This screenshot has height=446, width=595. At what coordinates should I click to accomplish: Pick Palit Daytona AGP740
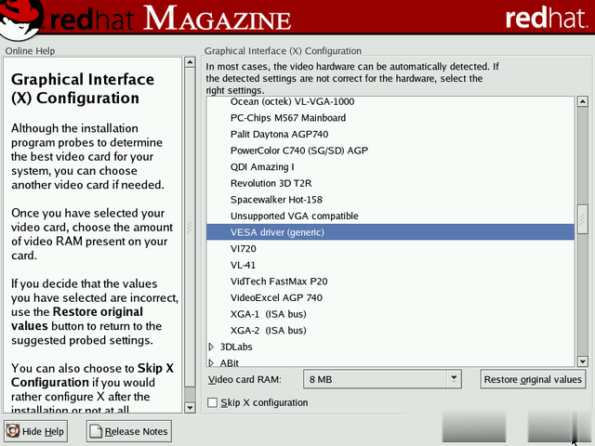coord(390,134)
